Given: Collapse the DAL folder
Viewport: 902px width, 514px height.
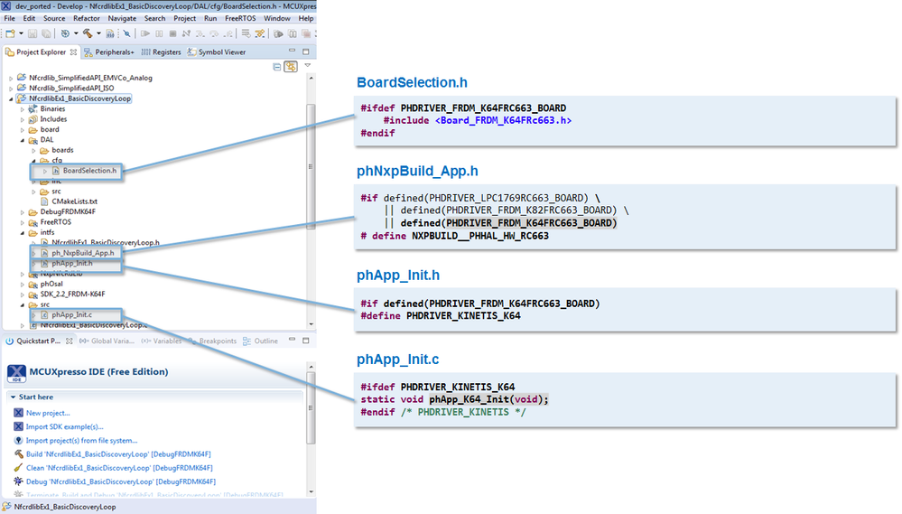Looking at the screenshot, I should [x=23, y=140].
